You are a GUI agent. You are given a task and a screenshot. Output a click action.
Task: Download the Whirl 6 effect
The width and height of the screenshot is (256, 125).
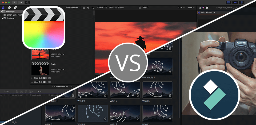[170, 95]
